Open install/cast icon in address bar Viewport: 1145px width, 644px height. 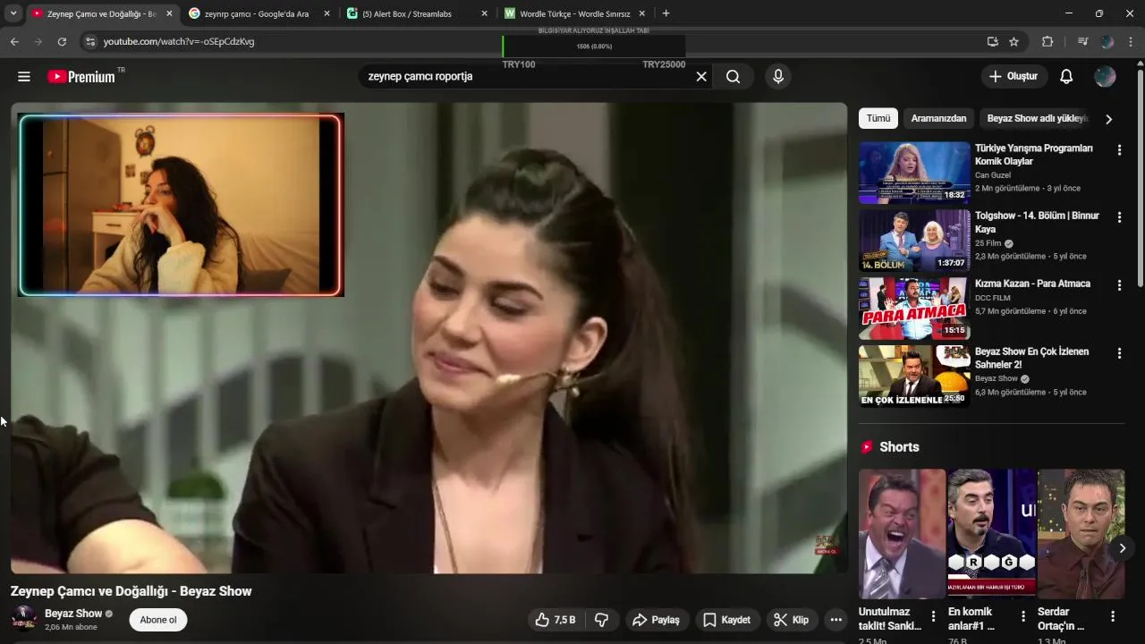pos(992,42)
